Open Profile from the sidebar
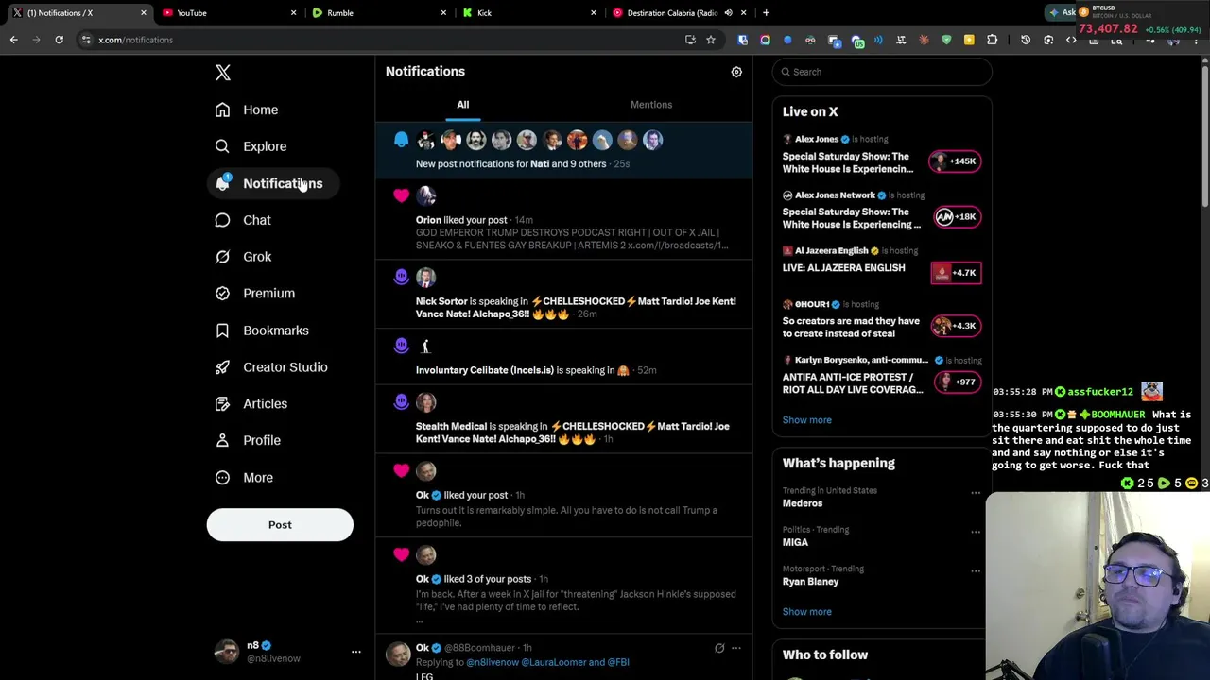The height and width of the screenshot is (680, 1210). 248,441
